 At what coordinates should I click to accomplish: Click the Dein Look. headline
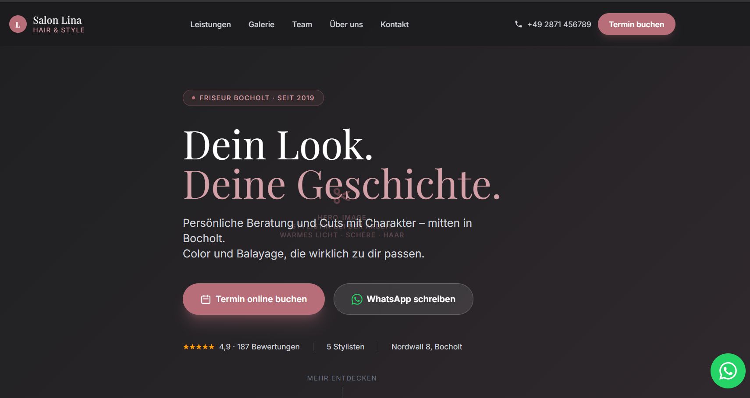(278, 145)
